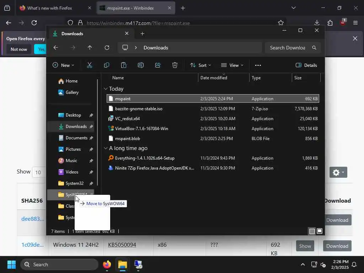Click the Copy icon in Explorer toolbar
This screenshot has height=273, width=364.
(107, 65)
